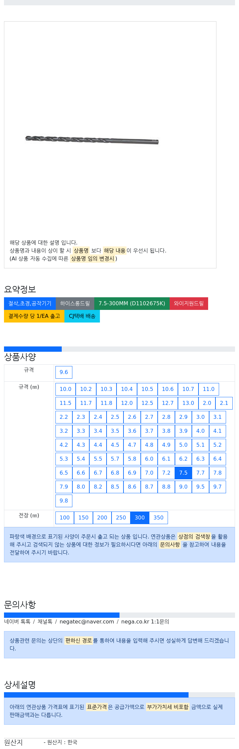Select overall length 350 mm
This screenshot has width=239, height=749.
coord(158,518)
